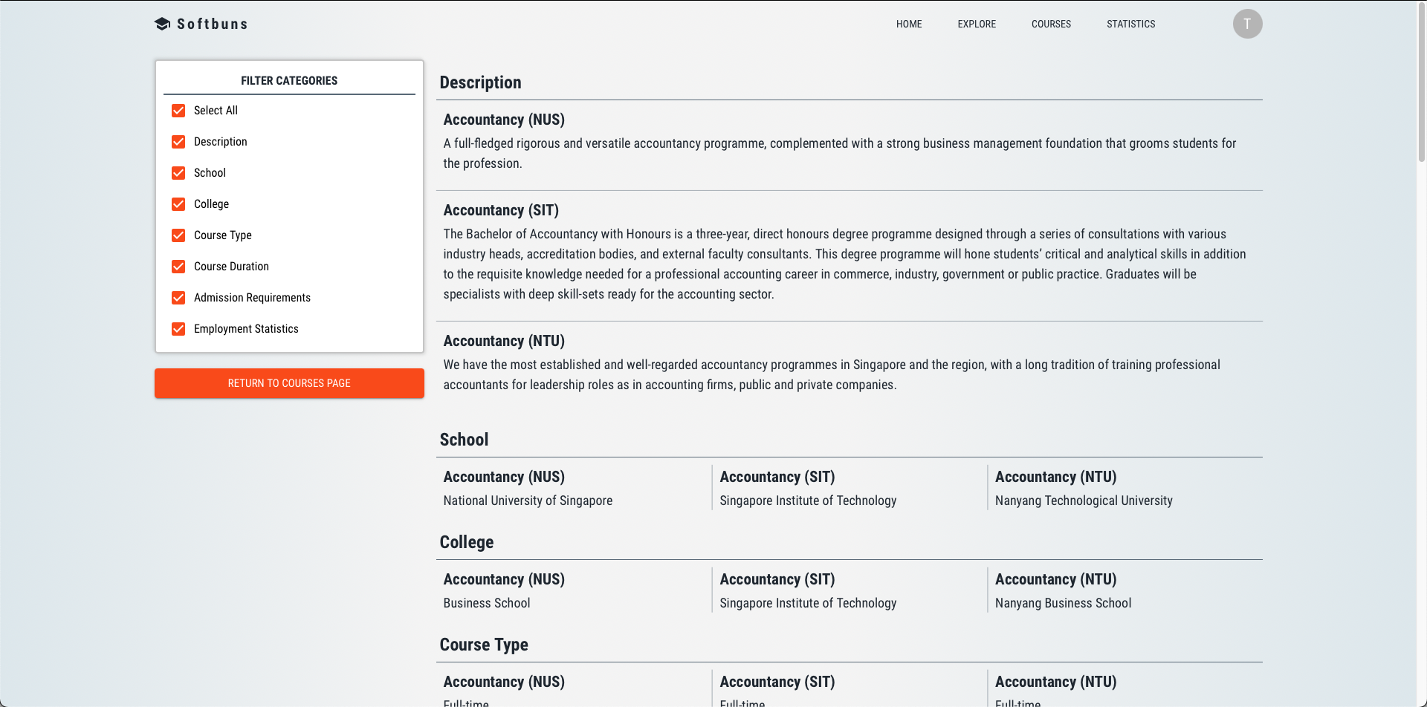Uncheck the Select All filter
The height and width of the screenshot is (707, 1427).
coord(178,110)
